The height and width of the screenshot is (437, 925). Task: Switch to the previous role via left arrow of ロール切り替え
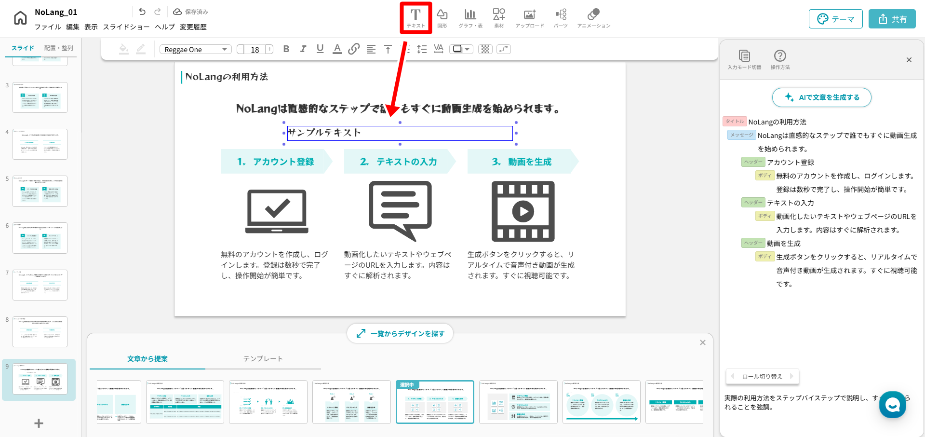coord(733,376)
